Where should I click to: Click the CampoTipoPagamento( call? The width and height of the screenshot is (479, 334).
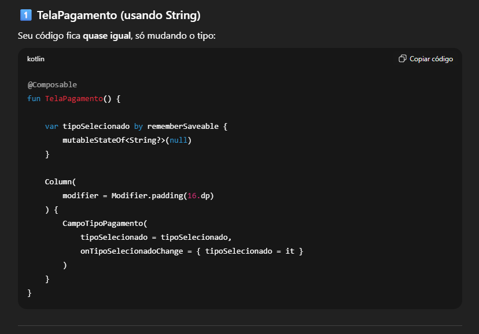pyautogui.click(x=105, y=224)
